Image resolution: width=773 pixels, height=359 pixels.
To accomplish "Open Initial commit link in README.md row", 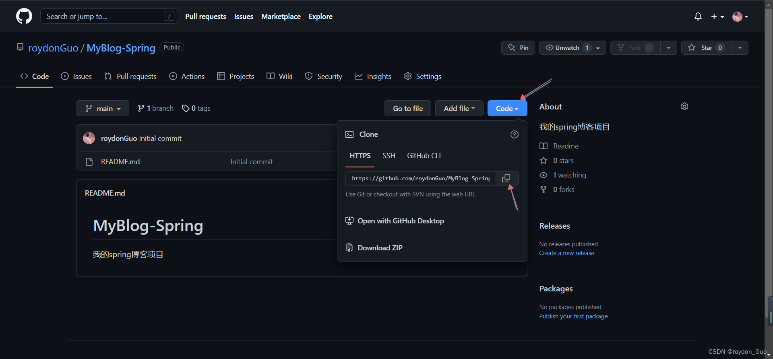I will [x=252, y=161].
